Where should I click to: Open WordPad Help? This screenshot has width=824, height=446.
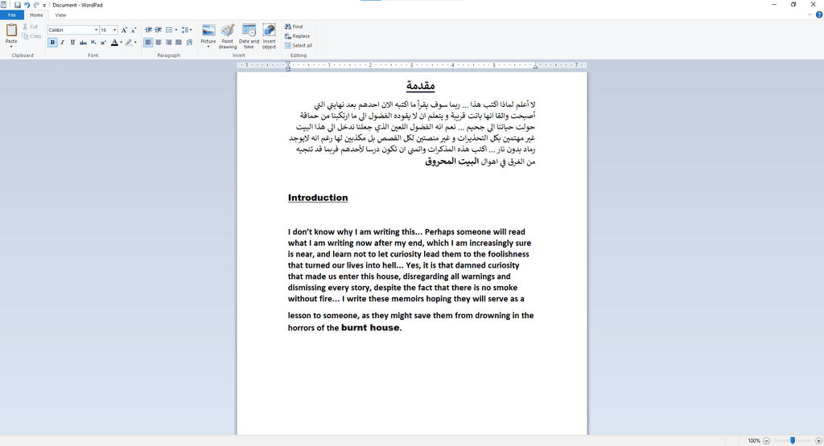[x=818, y=14]
